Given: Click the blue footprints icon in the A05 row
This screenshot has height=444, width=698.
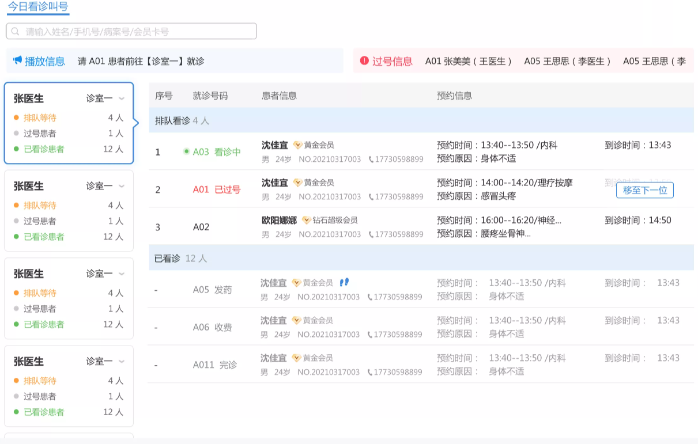Looking at the screenshot, I should [x=344, y=282].
